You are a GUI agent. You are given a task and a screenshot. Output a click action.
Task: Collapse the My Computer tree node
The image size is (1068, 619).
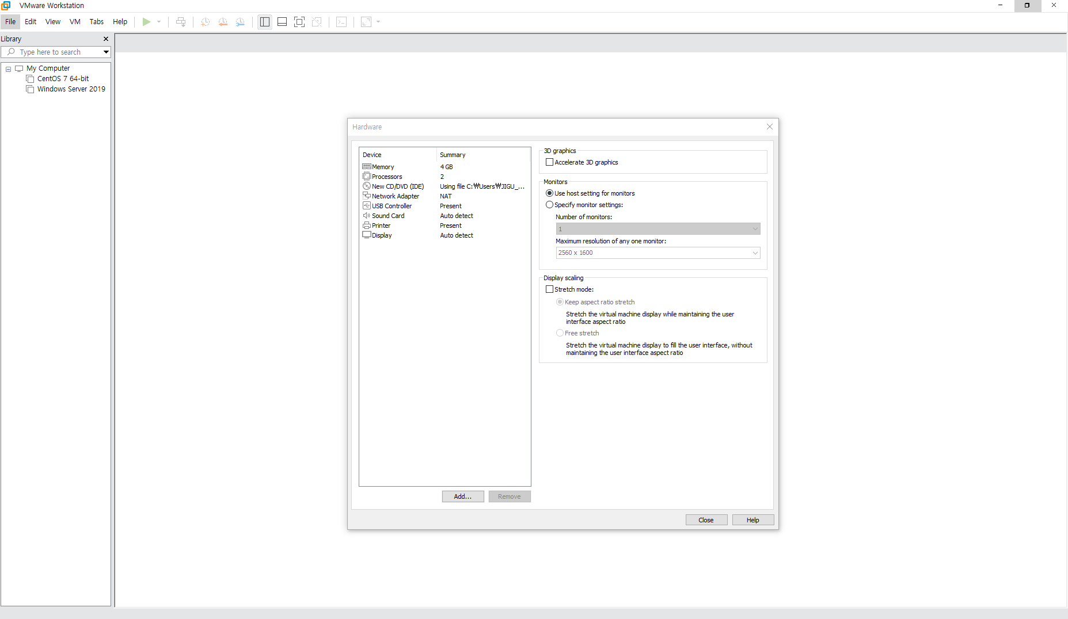9,69
